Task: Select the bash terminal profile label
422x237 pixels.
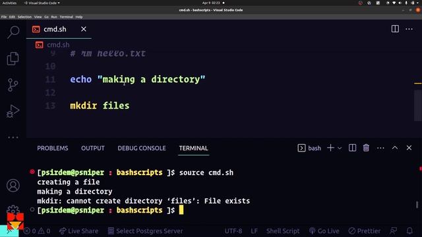Action: tap(309, 148)
